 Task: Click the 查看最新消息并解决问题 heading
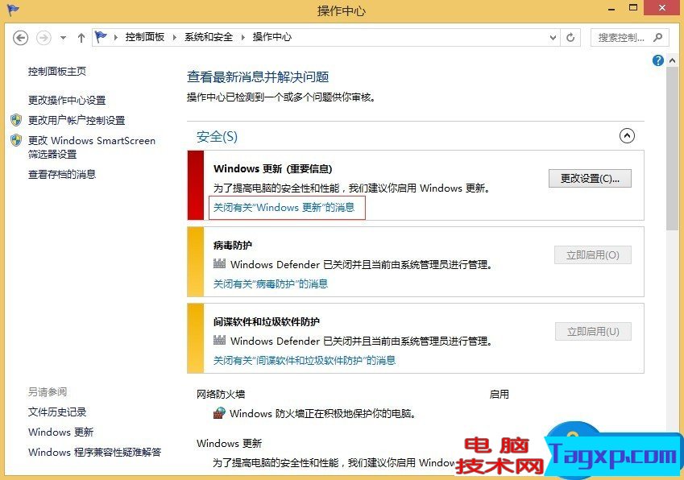pos(258,77)
